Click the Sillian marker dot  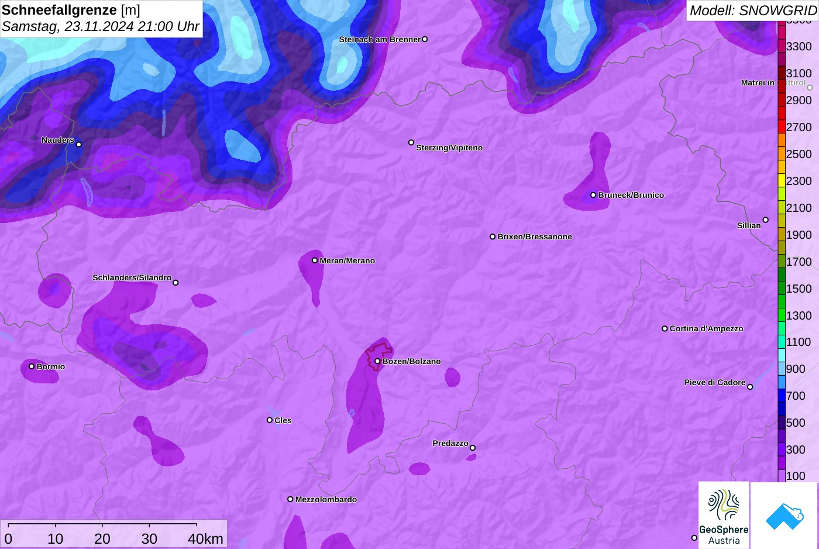pyautogui.click(x=766, y=220)
